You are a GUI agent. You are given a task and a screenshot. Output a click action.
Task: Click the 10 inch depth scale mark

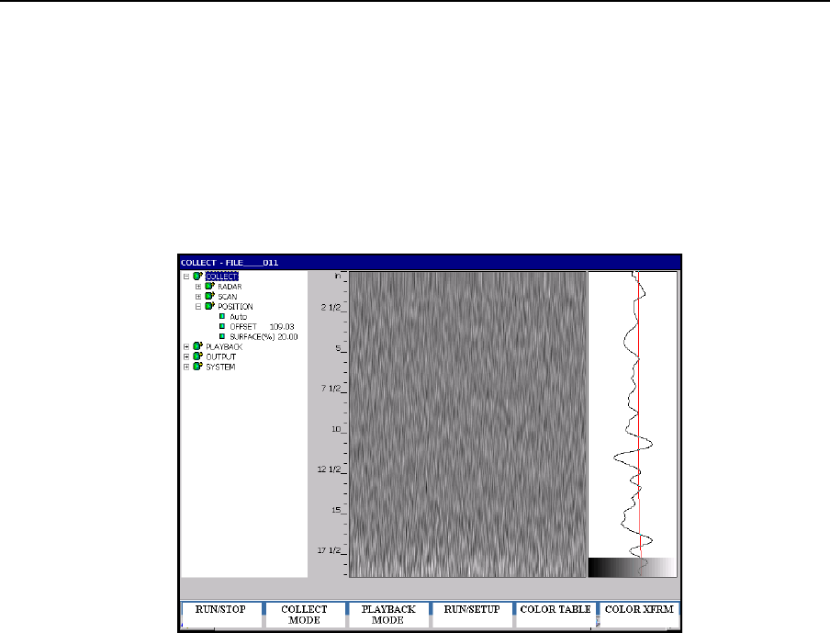(x=337, y=429)
